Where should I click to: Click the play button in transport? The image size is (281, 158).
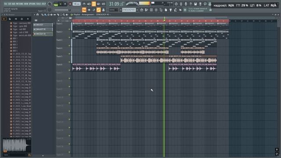coord(61,4)
